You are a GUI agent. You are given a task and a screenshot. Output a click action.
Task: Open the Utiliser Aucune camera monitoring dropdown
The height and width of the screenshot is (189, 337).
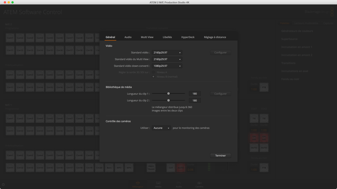click(161, 128)
